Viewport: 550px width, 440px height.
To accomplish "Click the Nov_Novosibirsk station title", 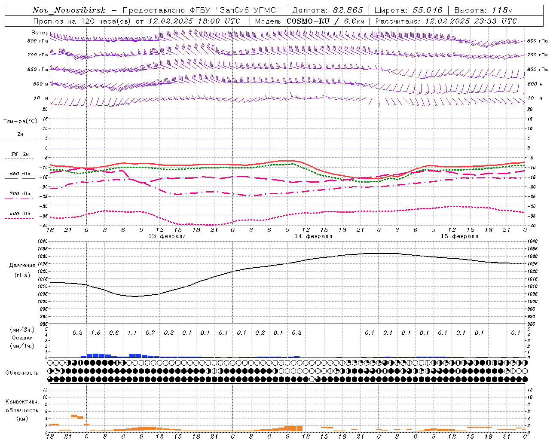I will [x=69, y=10].
